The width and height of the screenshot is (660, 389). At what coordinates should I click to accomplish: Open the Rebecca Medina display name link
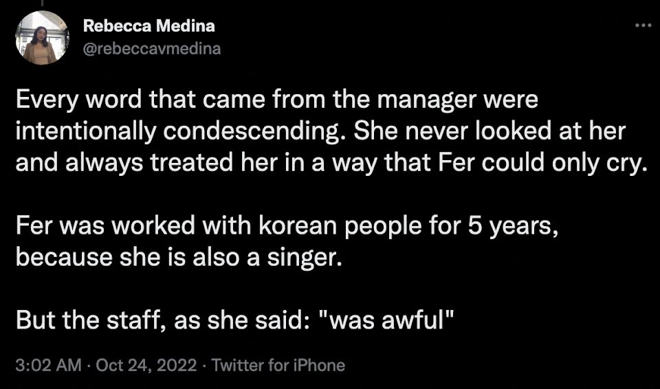point(148,26)
